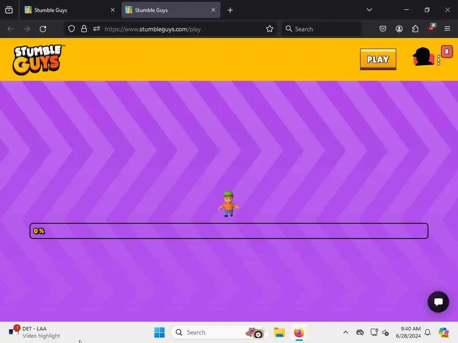
Task: Open the chat bubble widget
Action: 438,302
